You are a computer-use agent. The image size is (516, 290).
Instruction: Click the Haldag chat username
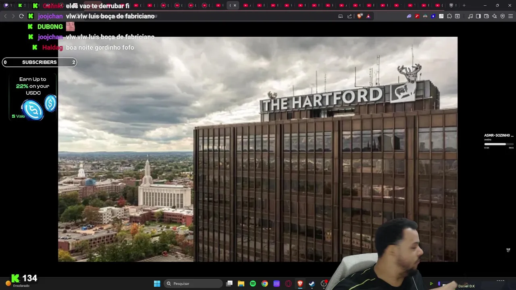tap(52, 48)
